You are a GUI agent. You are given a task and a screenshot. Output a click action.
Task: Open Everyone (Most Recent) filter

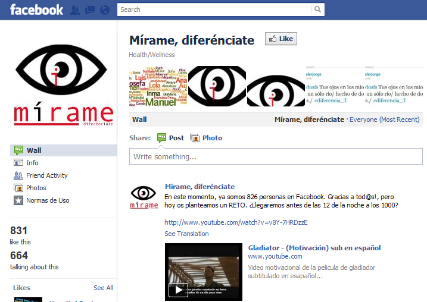coord(384,119)
